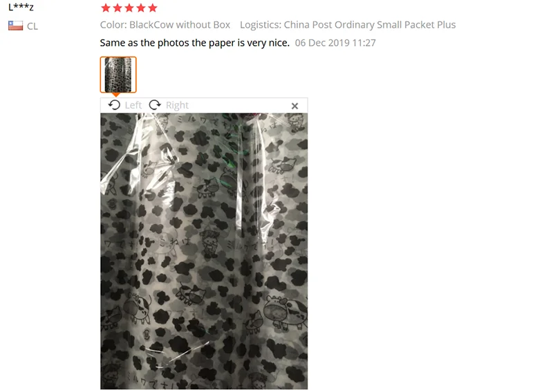Image resolution: width=553 pixels, height=390 pixels.
Task: Click the fifth red rating star
Action: [x=152, y=8]
